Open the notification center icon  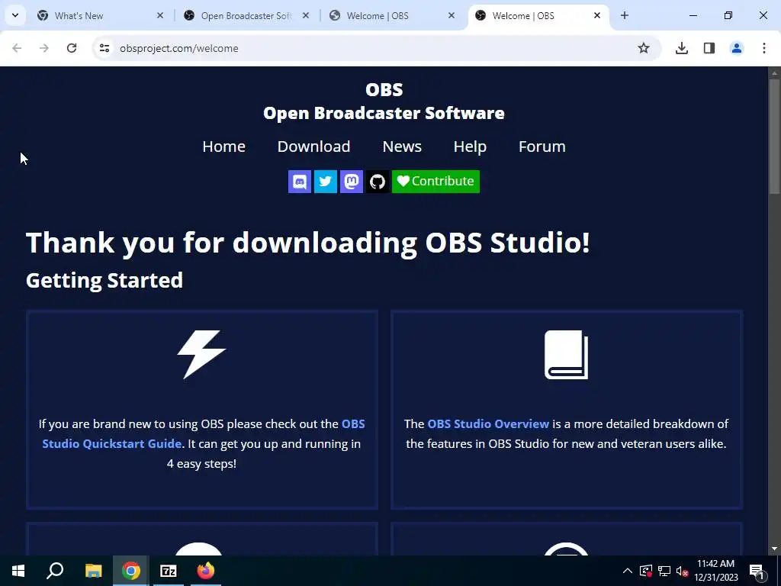[x=757, y=571]
